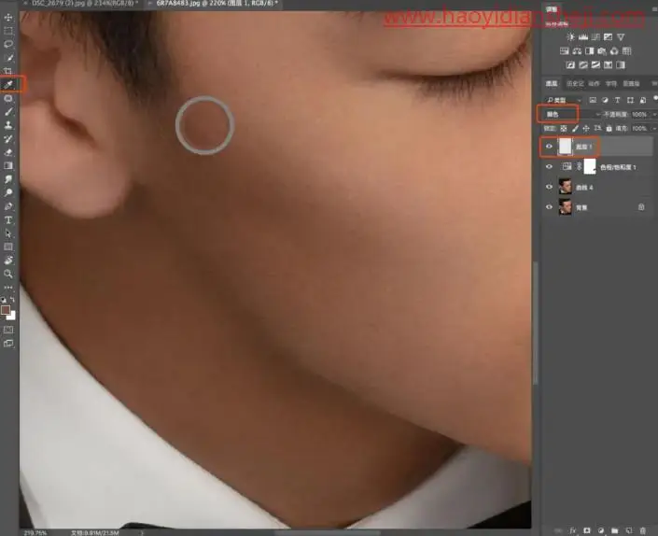Add a Black & White adjustment
658x536 pixels.
coord(590,51)
